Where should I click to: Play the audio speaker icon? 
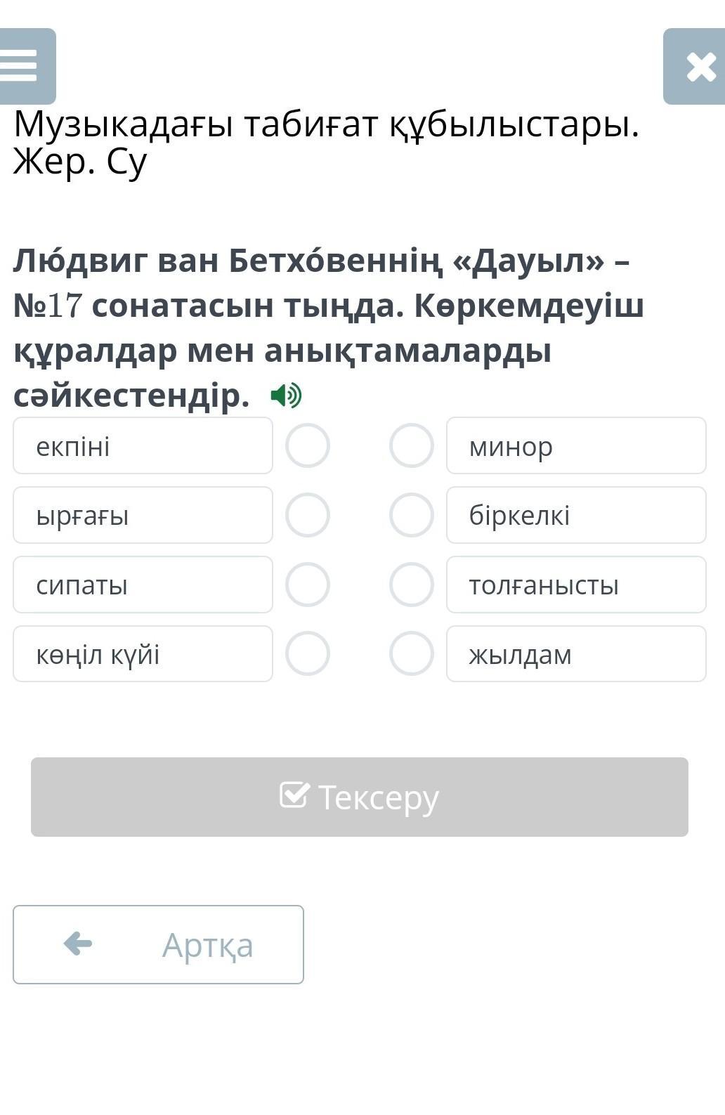[x=286, y=396]
